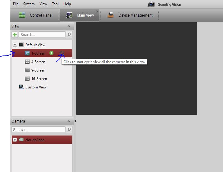Select the 9-Screen view
This screenshot has height=172, width=223.
click(38, 70)
